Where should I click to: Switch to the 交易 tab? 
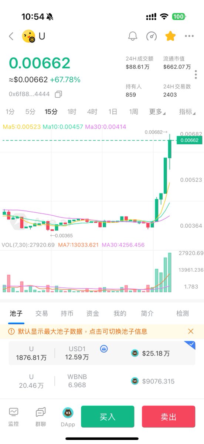pyautogui.click(x=41, y=313)
